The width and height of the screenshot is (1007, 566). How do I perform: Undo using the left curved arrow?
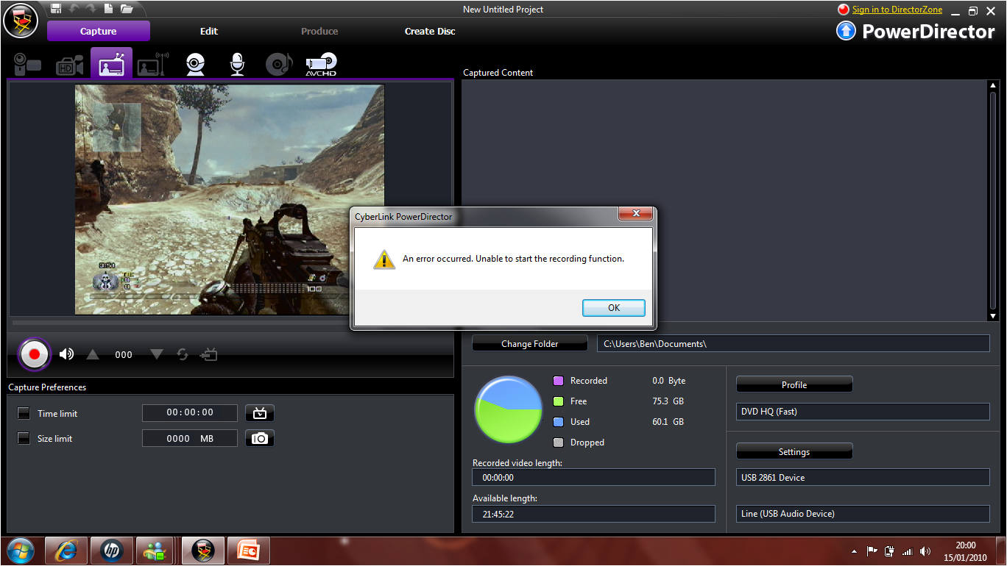(74, 9)
